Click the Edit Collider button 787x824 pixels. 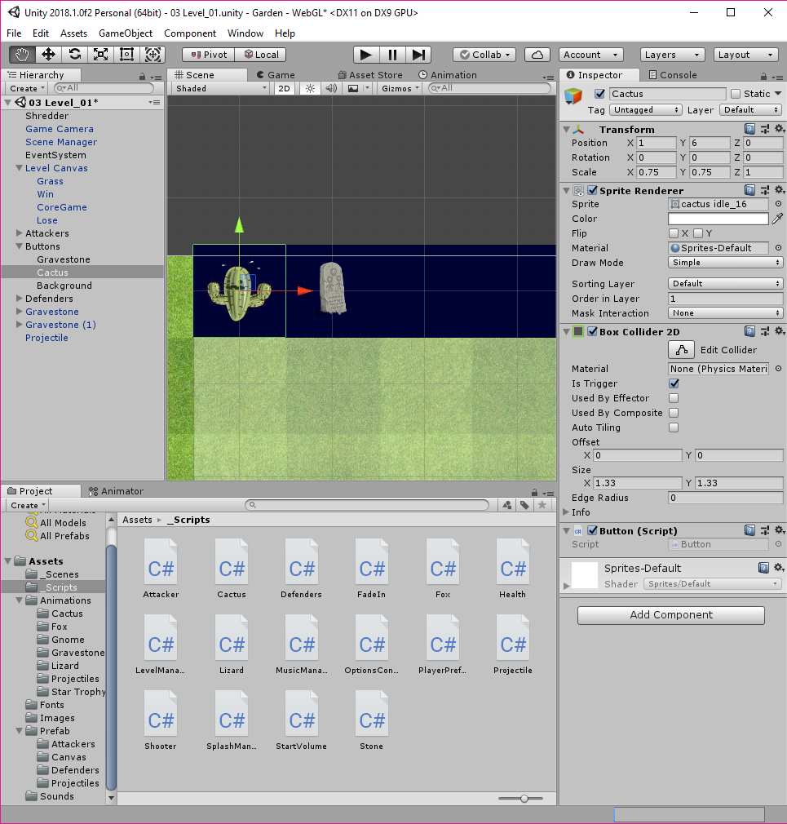point(681,350)
